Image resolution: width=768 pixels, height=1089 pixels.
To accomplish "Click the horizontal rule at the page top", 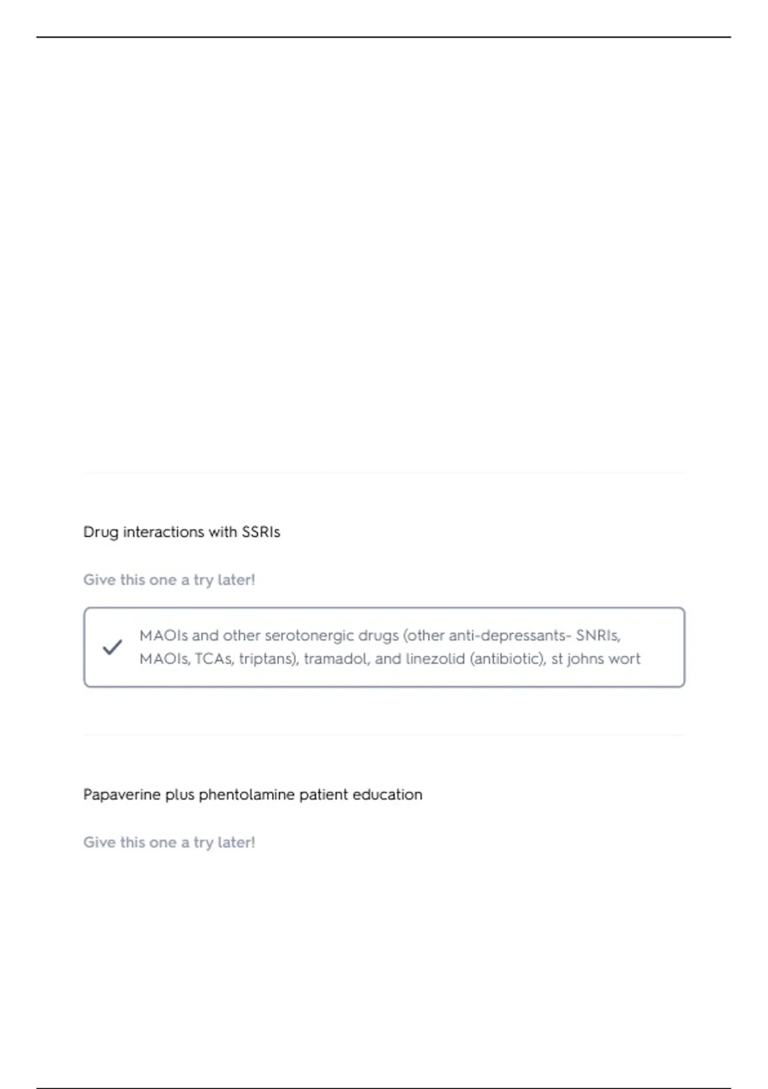I will tap(384, 37).
